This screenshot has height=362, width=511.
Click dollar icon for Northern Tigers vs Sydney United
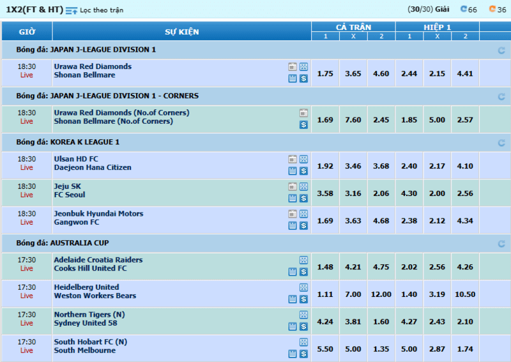304,326
